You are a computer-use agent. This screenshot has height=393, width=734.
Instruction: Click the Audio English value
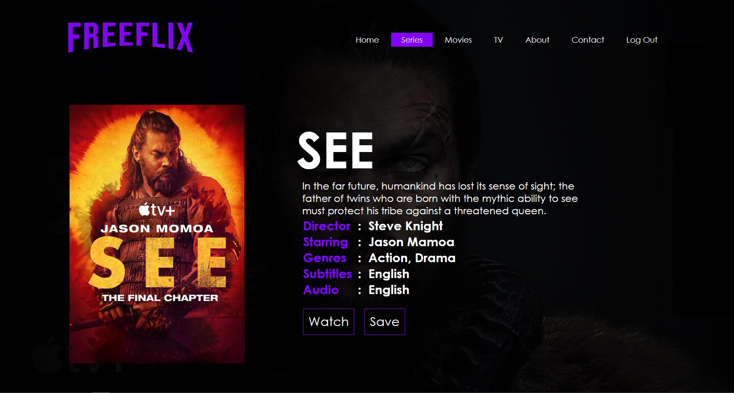[389, 290]
